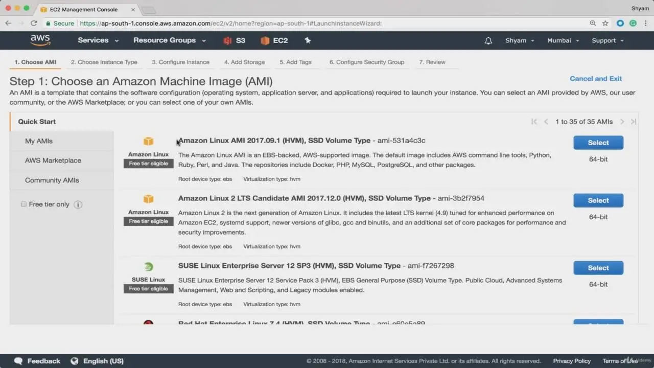Open the Terms of Use link

tap(620, 361)
